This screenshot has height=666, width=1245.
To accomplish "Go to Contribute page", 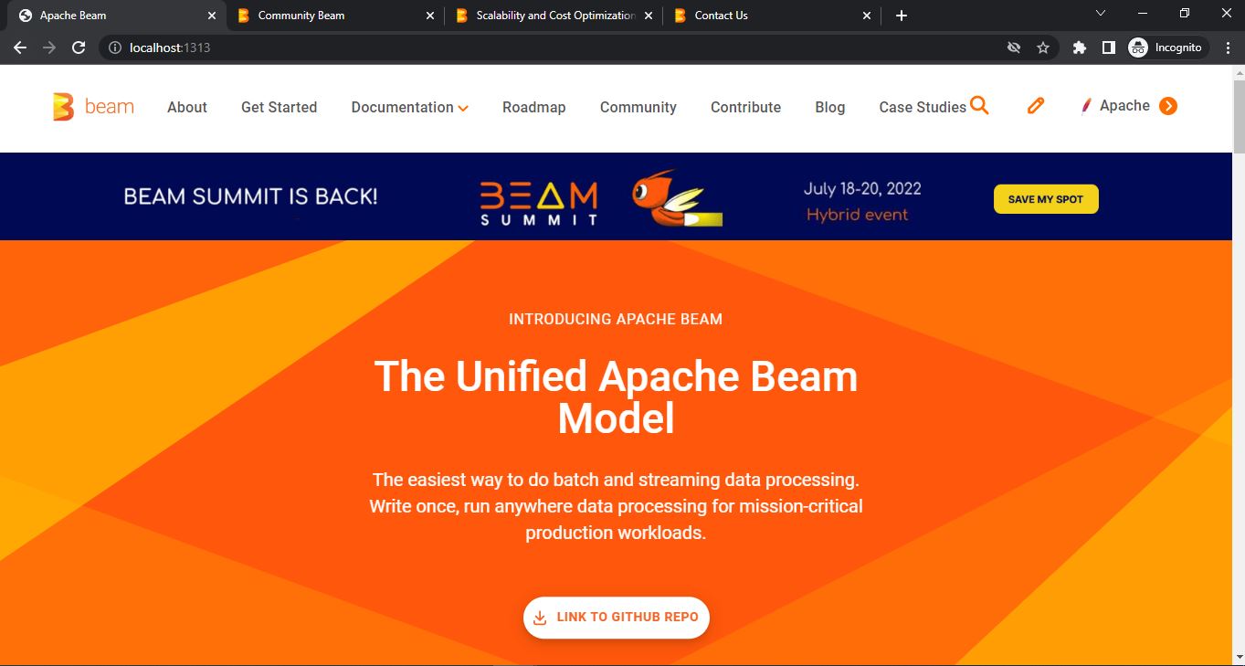I will (x=745, y=107).
